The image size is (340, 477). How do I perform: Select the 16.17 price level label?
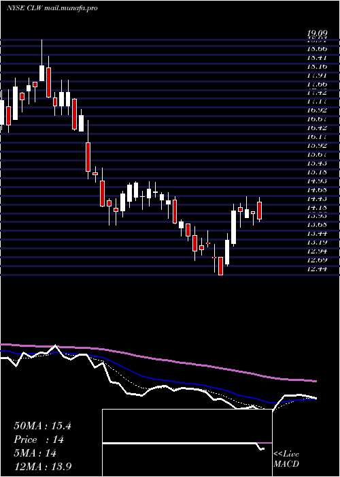point(318,136)
